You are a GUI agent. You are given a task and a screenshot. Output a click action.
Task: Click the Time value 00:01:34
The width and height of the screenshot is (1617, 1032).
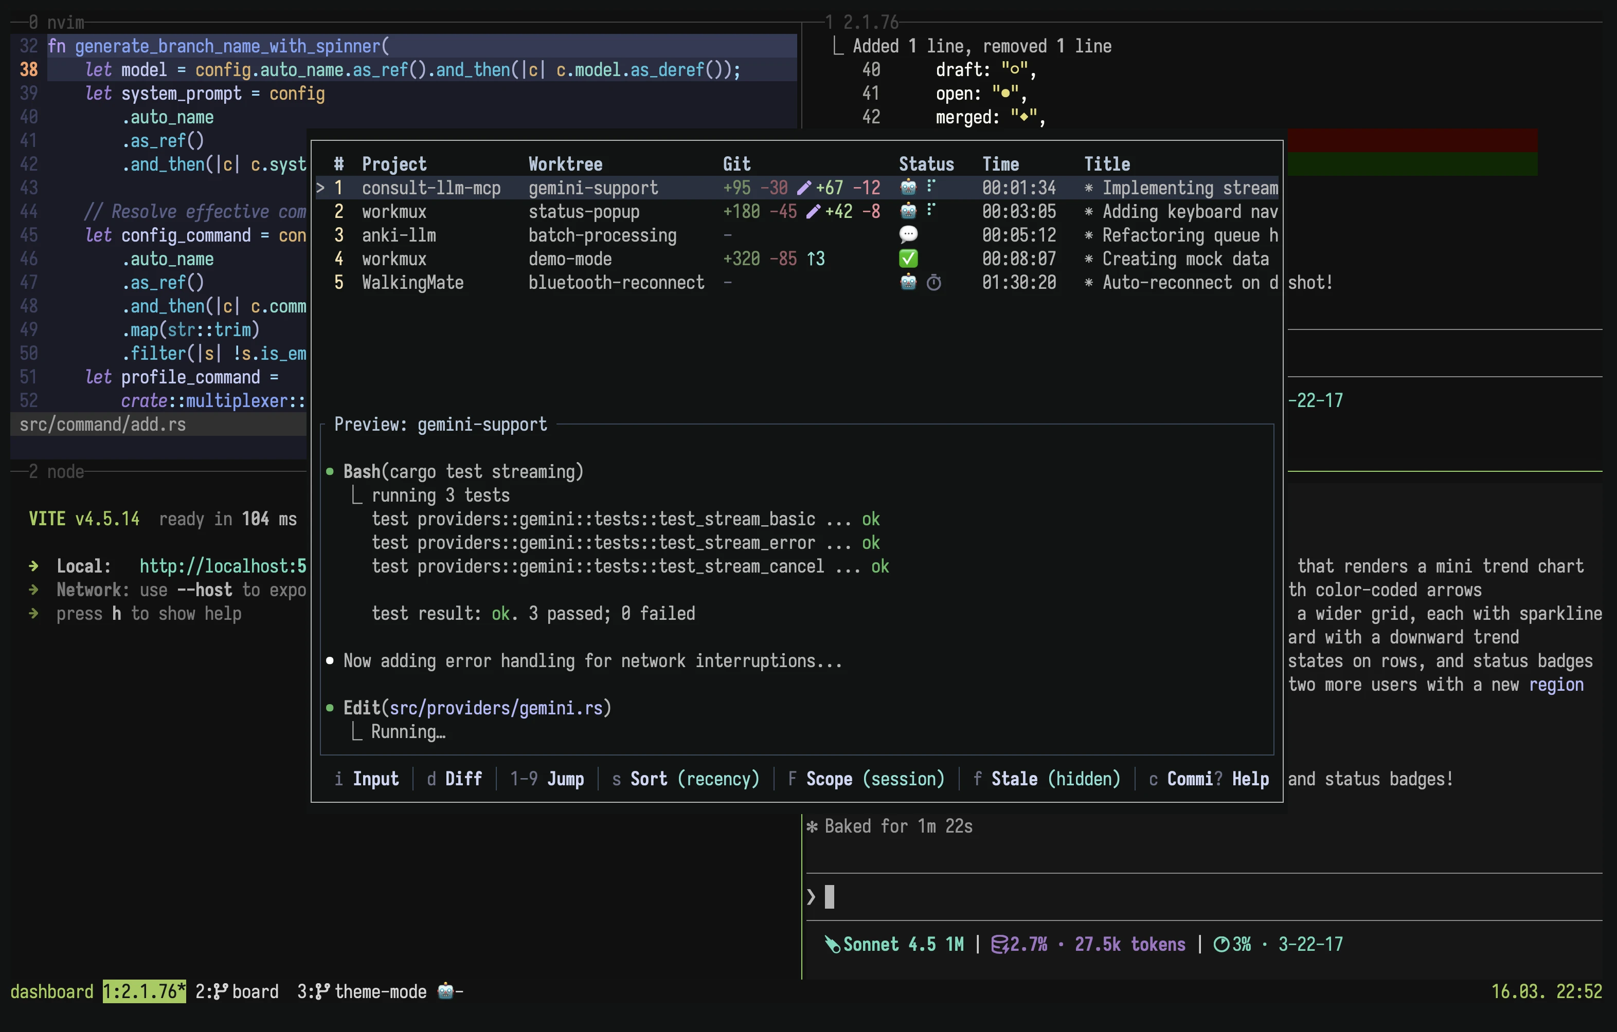click(1019, 187)
